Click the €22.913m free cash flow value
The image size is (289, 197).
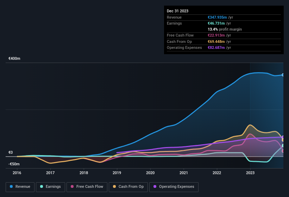(216, 35)
